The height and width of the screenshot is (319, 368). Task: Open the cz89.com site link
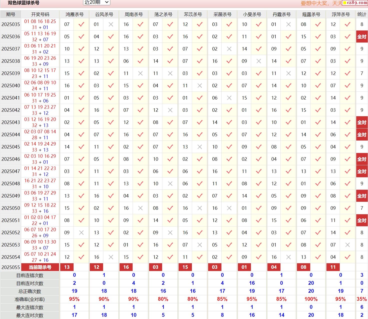[x=355, y=3]
